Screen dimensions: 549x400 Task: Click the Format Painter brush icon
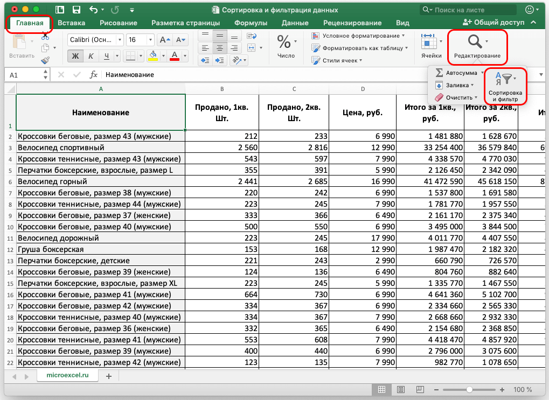pos(45,60)
